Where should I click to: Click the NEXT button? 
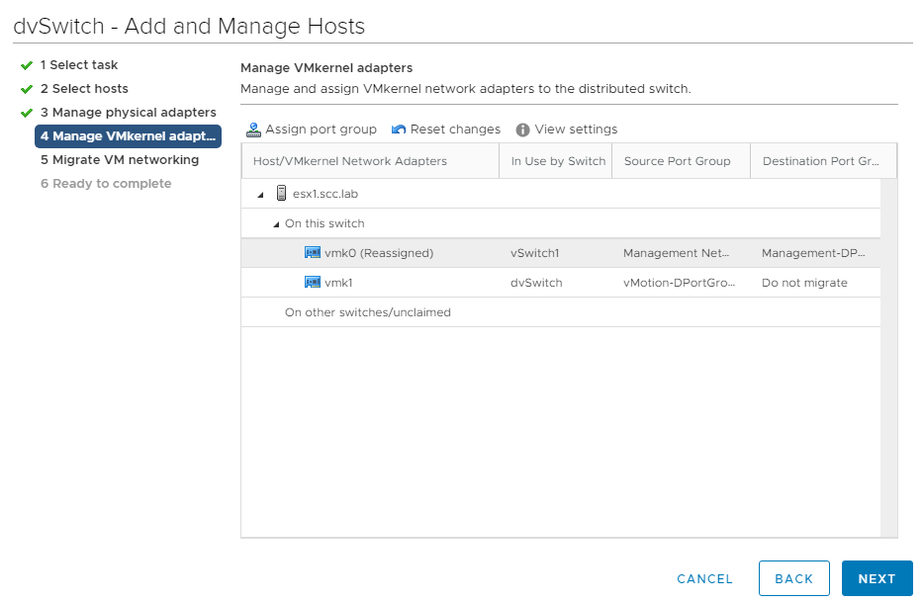[877, 578]
